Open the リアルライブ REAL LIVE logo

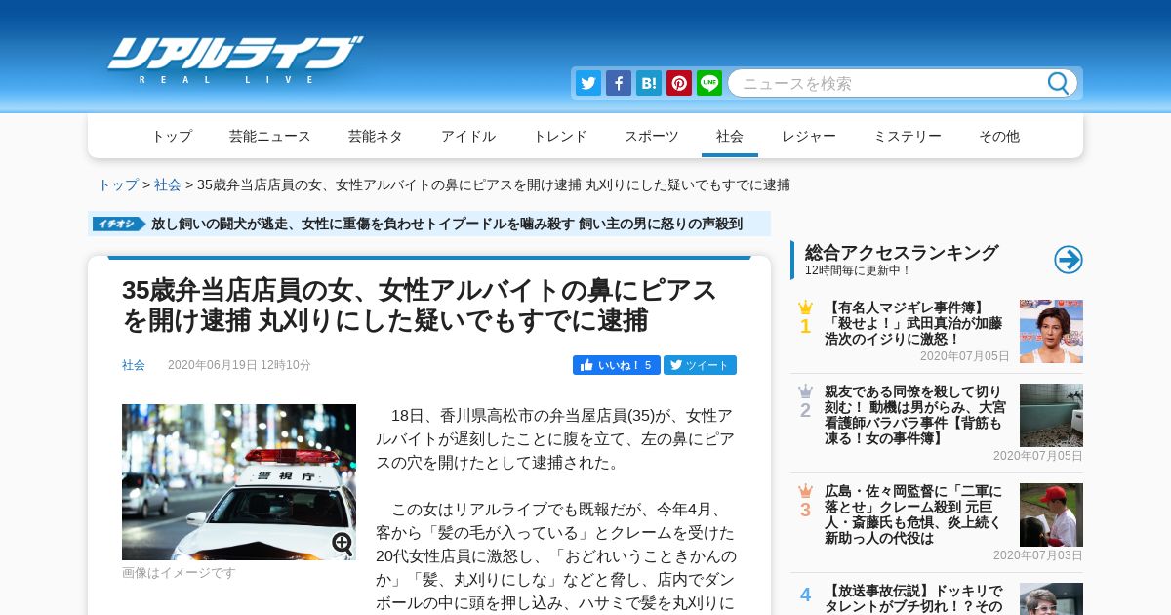tap(234, 59)
